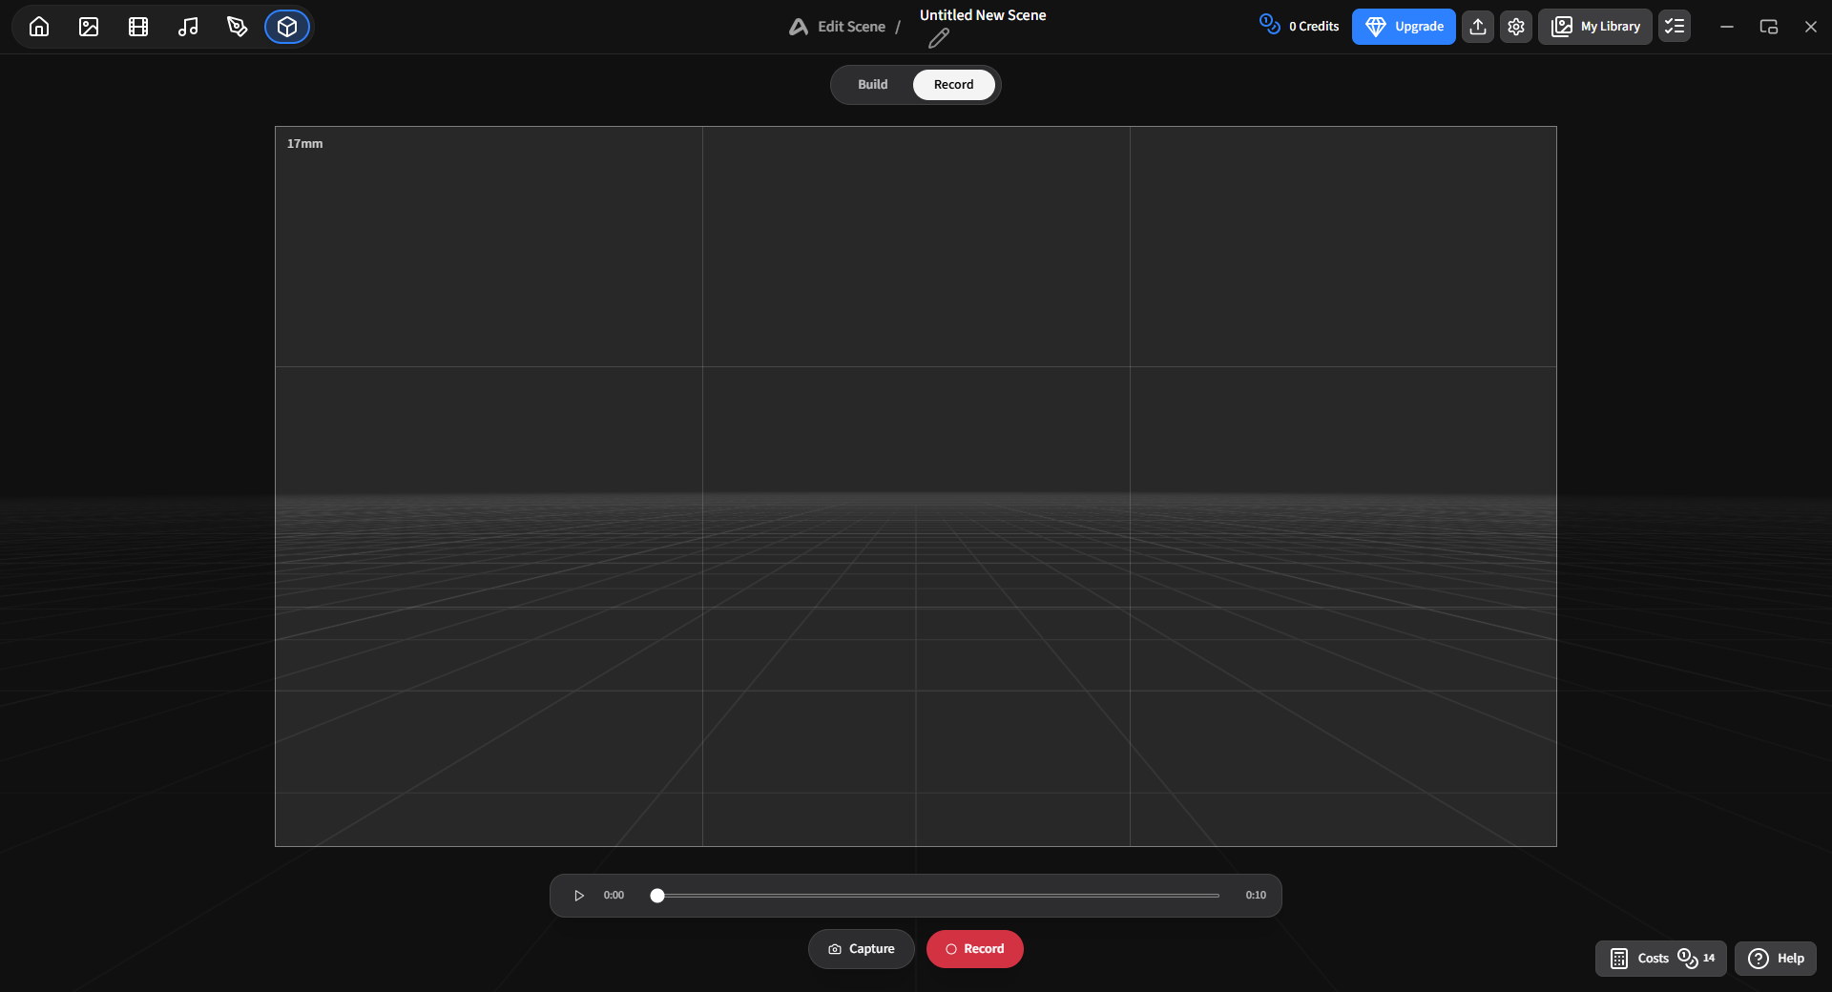Open the Settings gear icon
The height and width of the screenshot is (992, 1832).
pyautogui.click(x=1516, y=27)
